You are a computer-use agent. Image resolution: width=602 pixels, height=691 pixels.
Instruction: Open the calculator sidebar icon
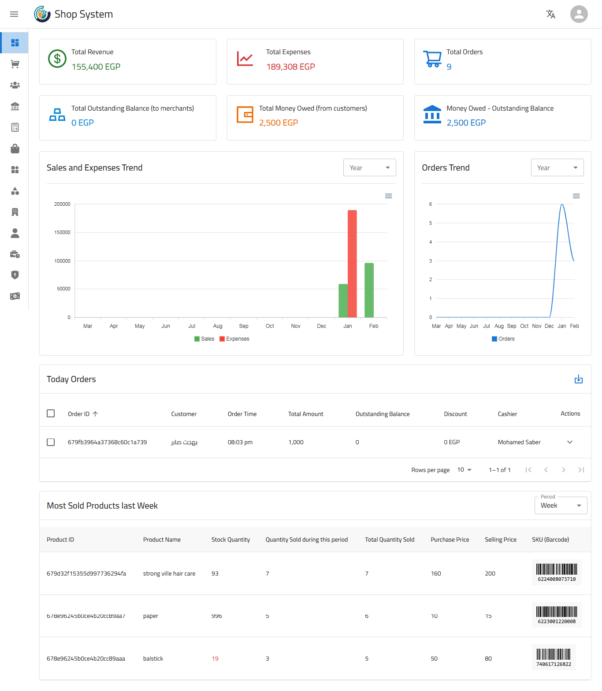pos(15,127)
